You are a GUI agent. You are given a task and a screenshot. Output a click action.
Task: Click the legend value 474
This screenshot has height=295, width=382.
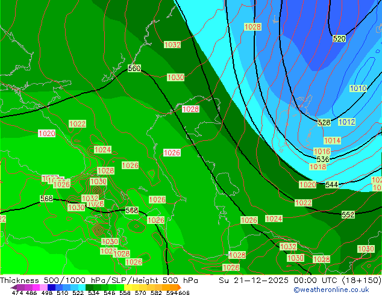(x=17, y=293)
